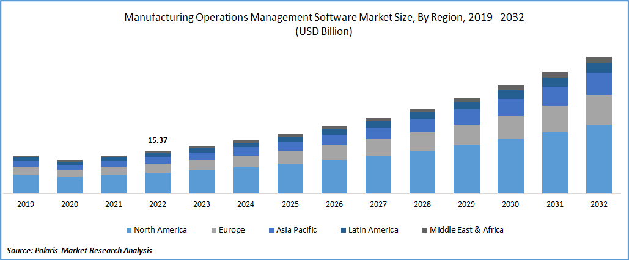Click the 2021 axis label
Image resolution: width=629 pixels, height=260 pixels.
pyautogui.click(x=114, y=204)
